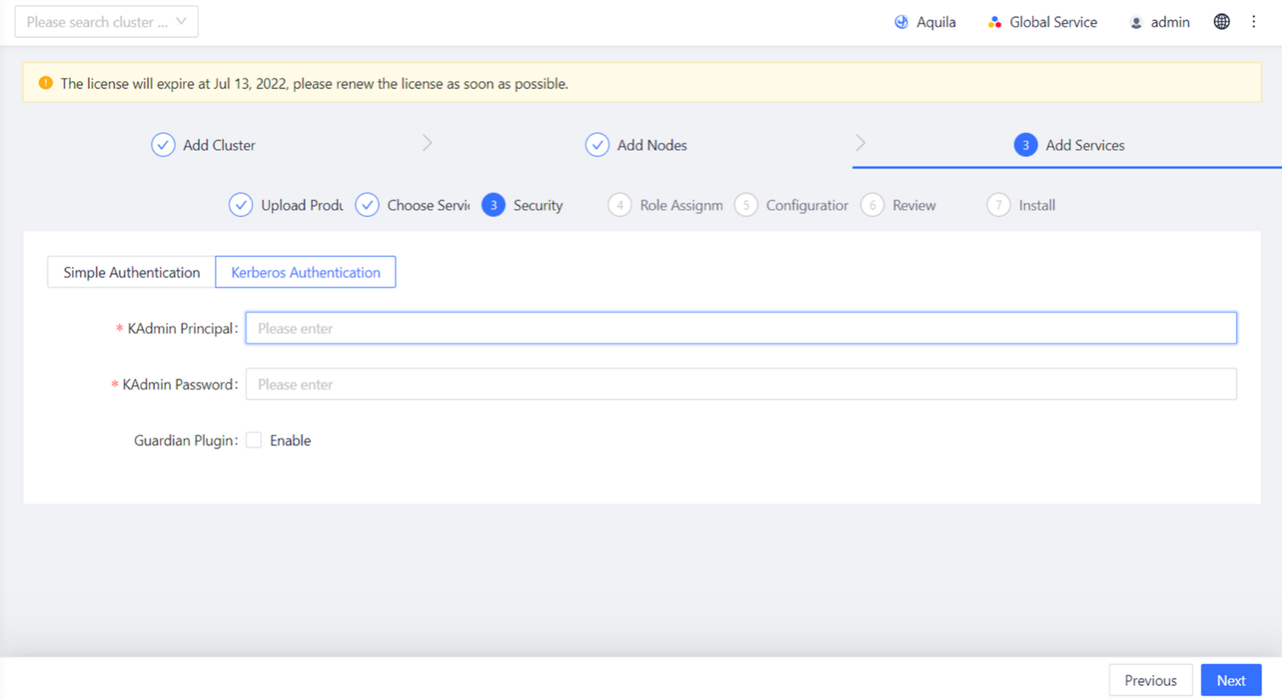Viewport: 1282px width, 699px height.
Task: Click the Guardian Plugin label
Action: click(186, 440)
